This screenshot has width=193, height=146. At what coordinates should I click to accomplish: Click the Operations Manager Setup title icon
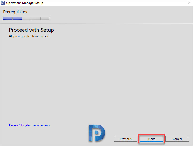point(3,3)
